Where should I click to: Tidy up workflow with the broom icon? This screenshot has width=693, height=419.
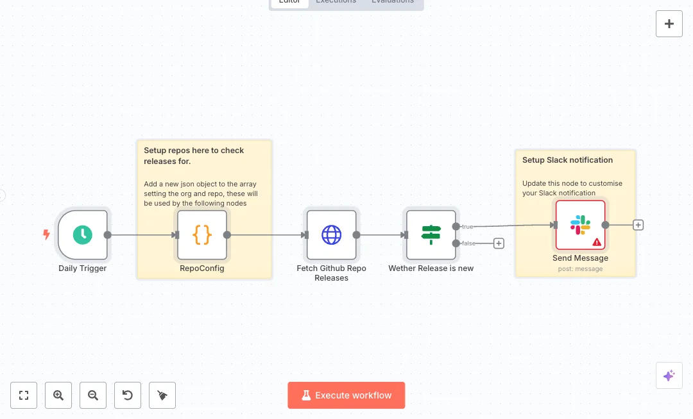coord(162,395)
